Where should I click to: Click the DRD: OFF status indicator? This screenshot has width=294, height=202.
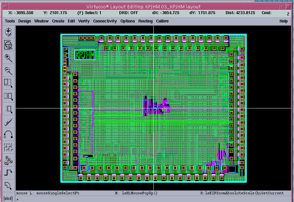[x=129, y=13]
